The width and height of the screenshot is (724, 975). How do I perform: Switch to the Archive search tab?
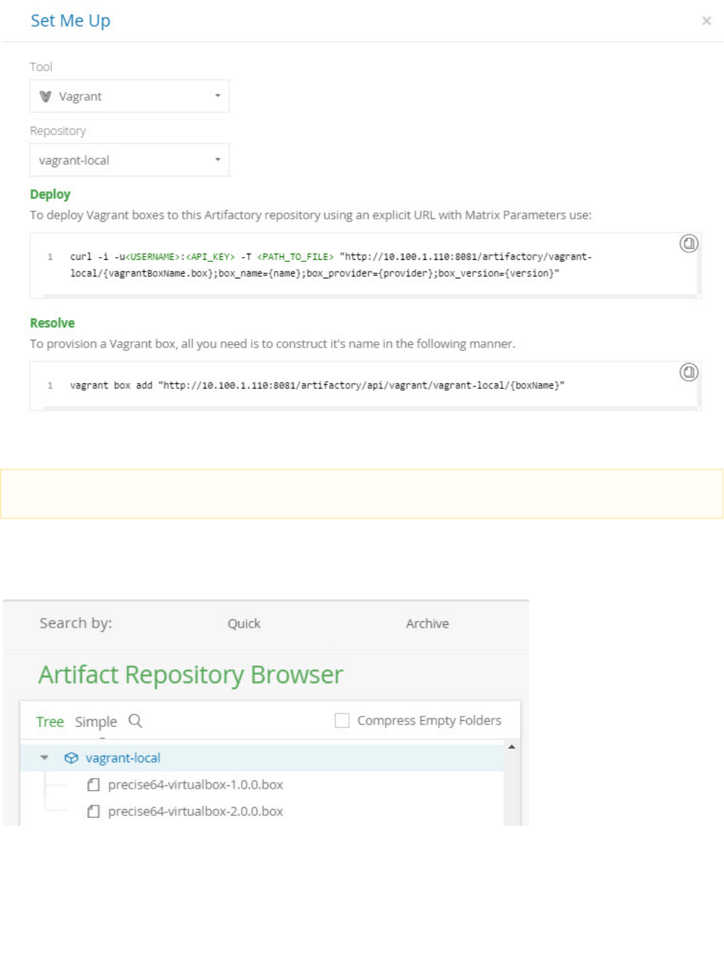(x=428, y=623)
